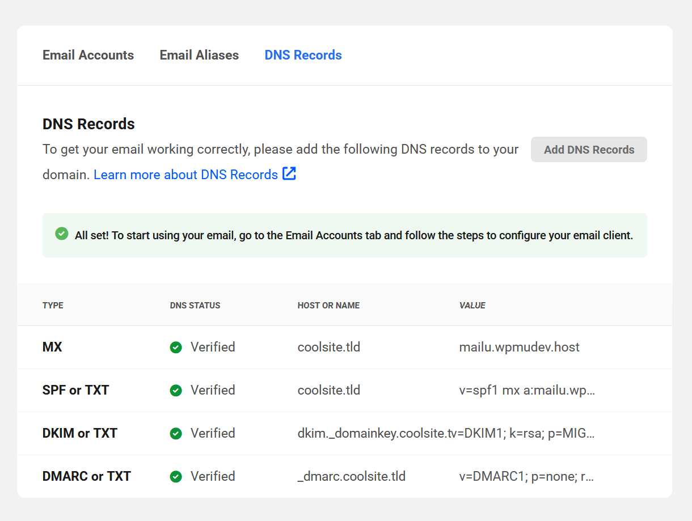The height and width of the screenshot is (521, 692).
Task: Click the Verified check icon for DKIM record
Action: (176, 433)
